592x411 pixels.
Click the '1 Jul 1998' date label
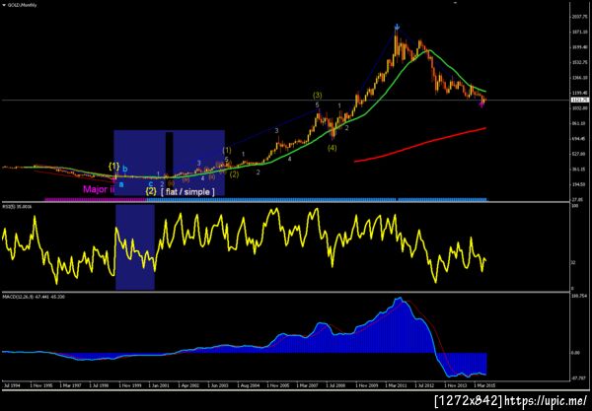[100, 385]
